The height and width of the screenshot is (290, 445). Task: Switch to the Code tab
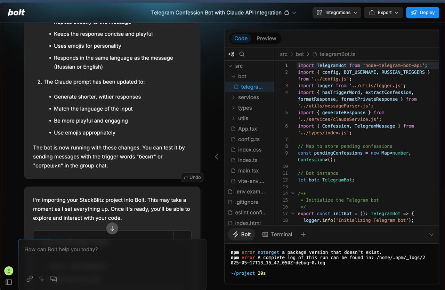[x=241, y=38]
